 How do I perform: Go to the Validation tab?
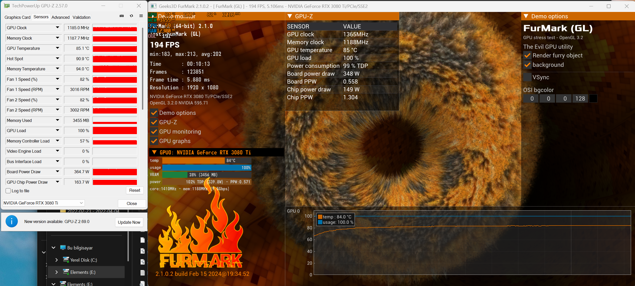(x=81, y=17)
